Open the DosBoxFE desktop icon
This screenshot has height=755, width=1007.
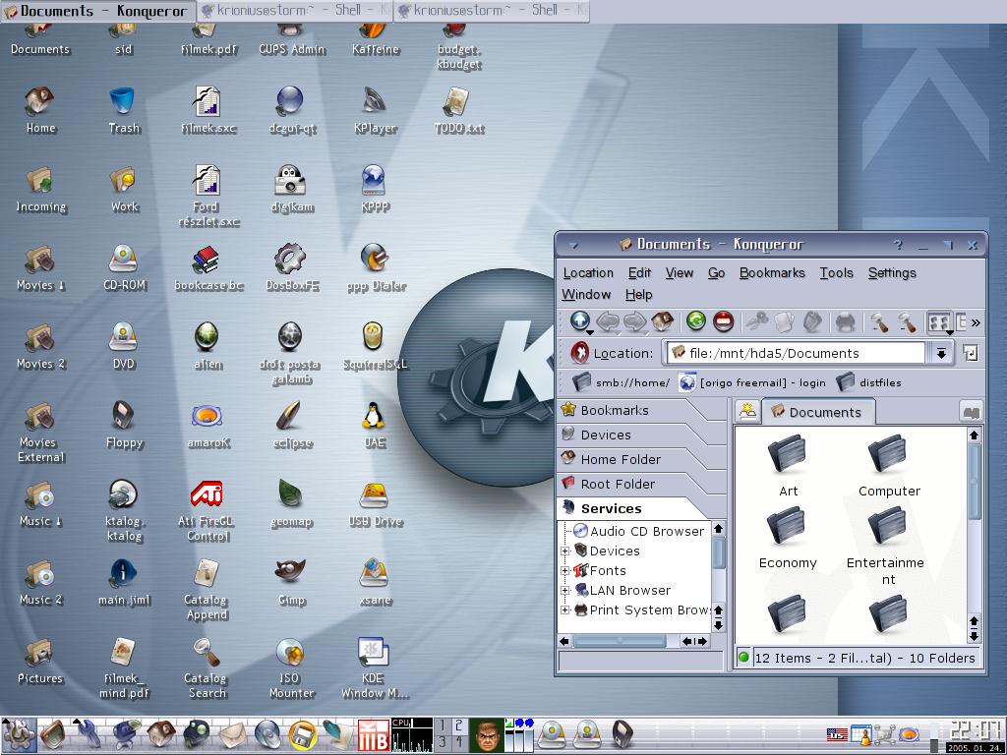tap(291, 267)
